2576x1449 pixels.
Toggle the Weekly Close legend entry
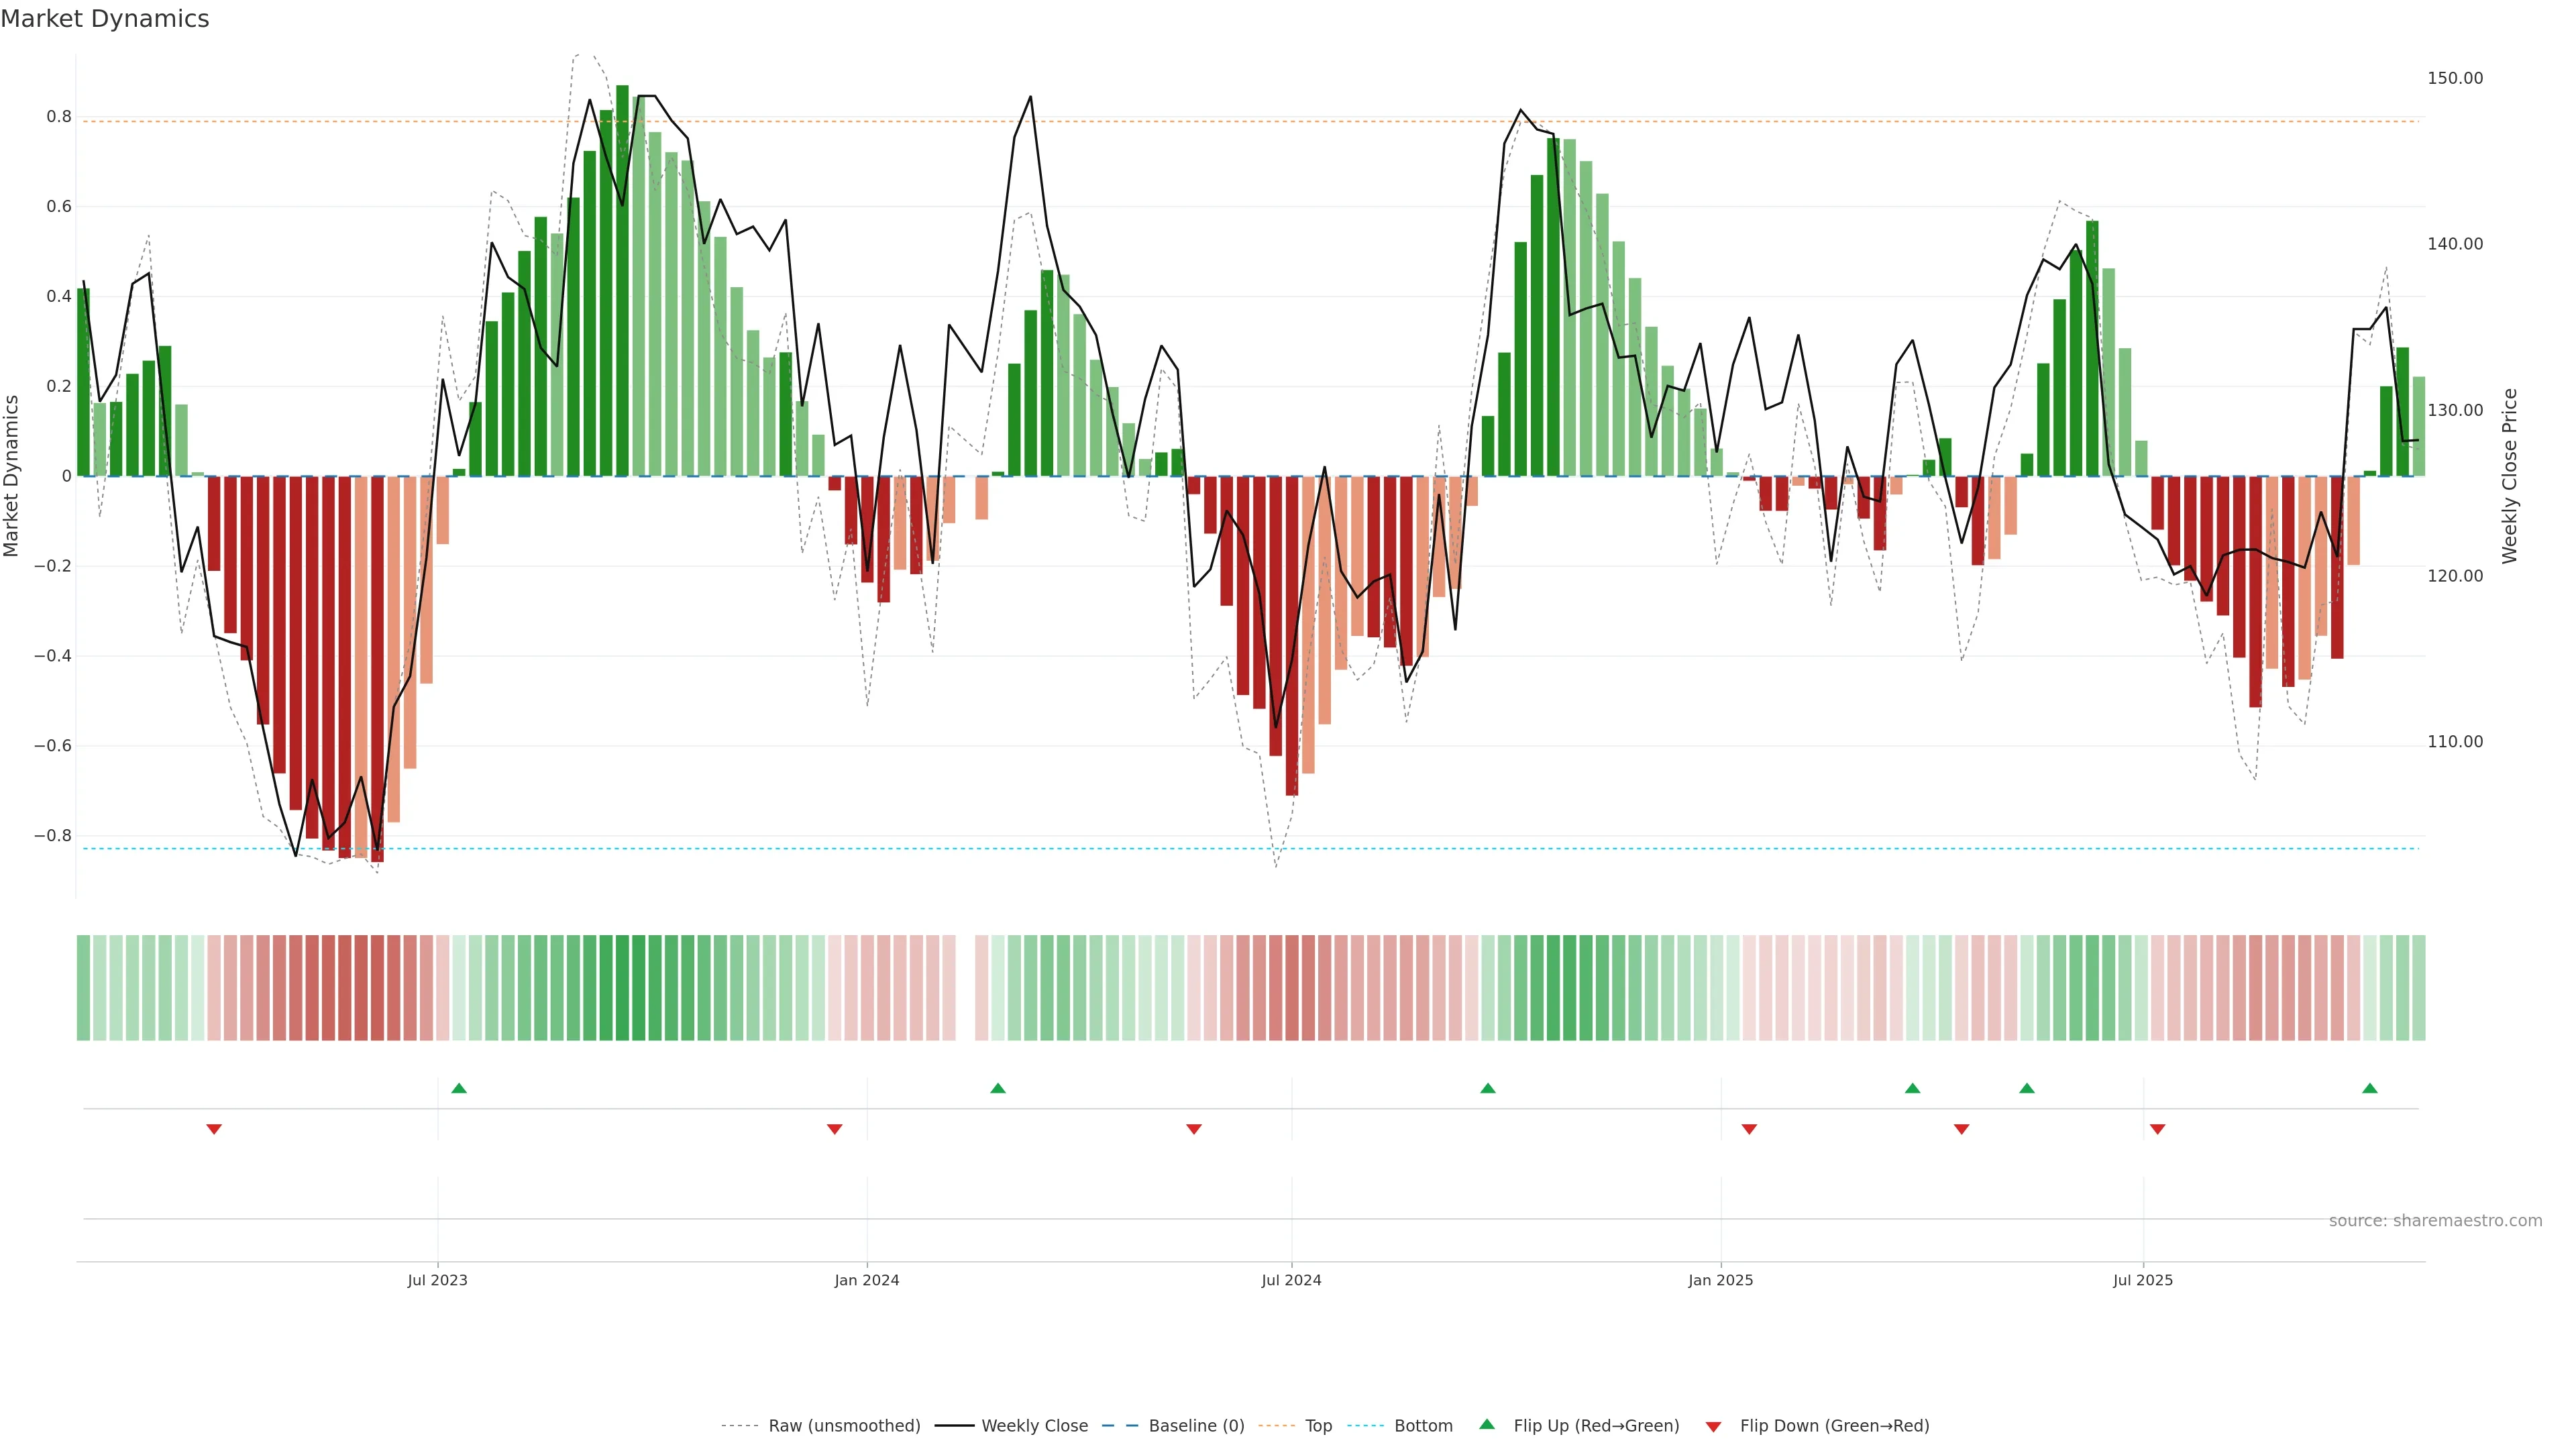coord(1034,1426)
